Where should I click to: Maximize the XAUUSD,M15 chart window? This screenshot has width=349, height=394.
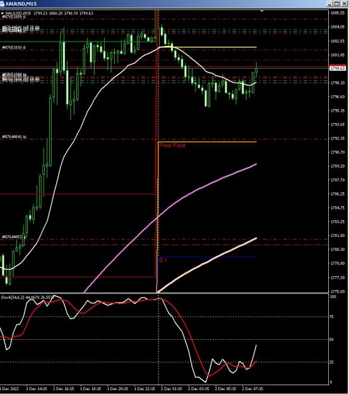[x=337, y=4]
